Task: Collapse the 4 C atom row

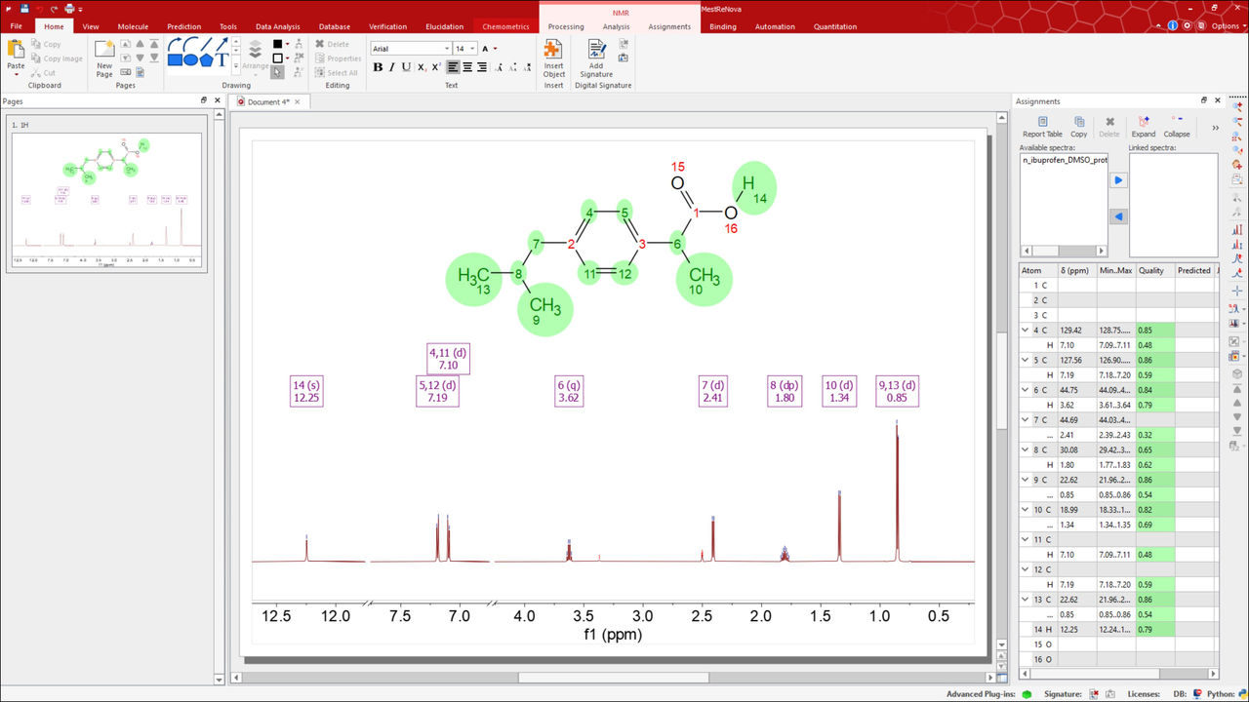Action: tap(1026, 330)
